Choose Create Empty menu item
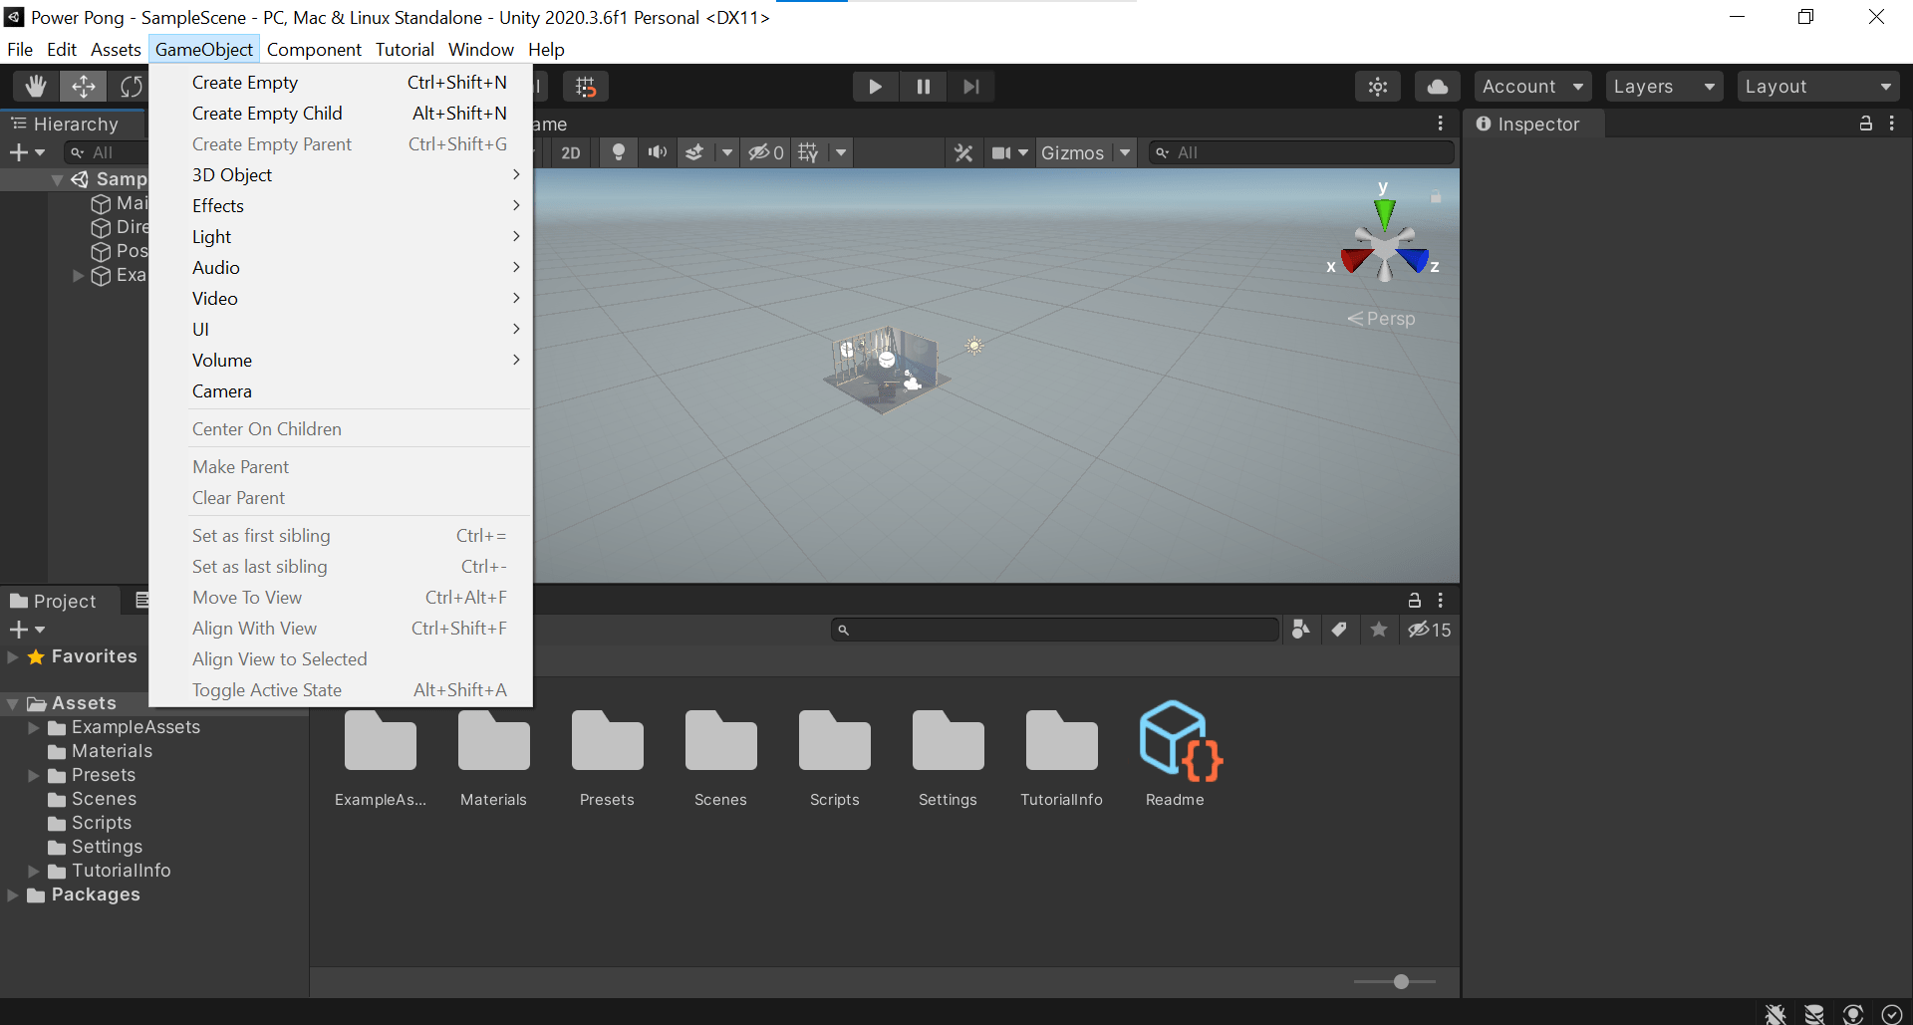 (341, 83)
